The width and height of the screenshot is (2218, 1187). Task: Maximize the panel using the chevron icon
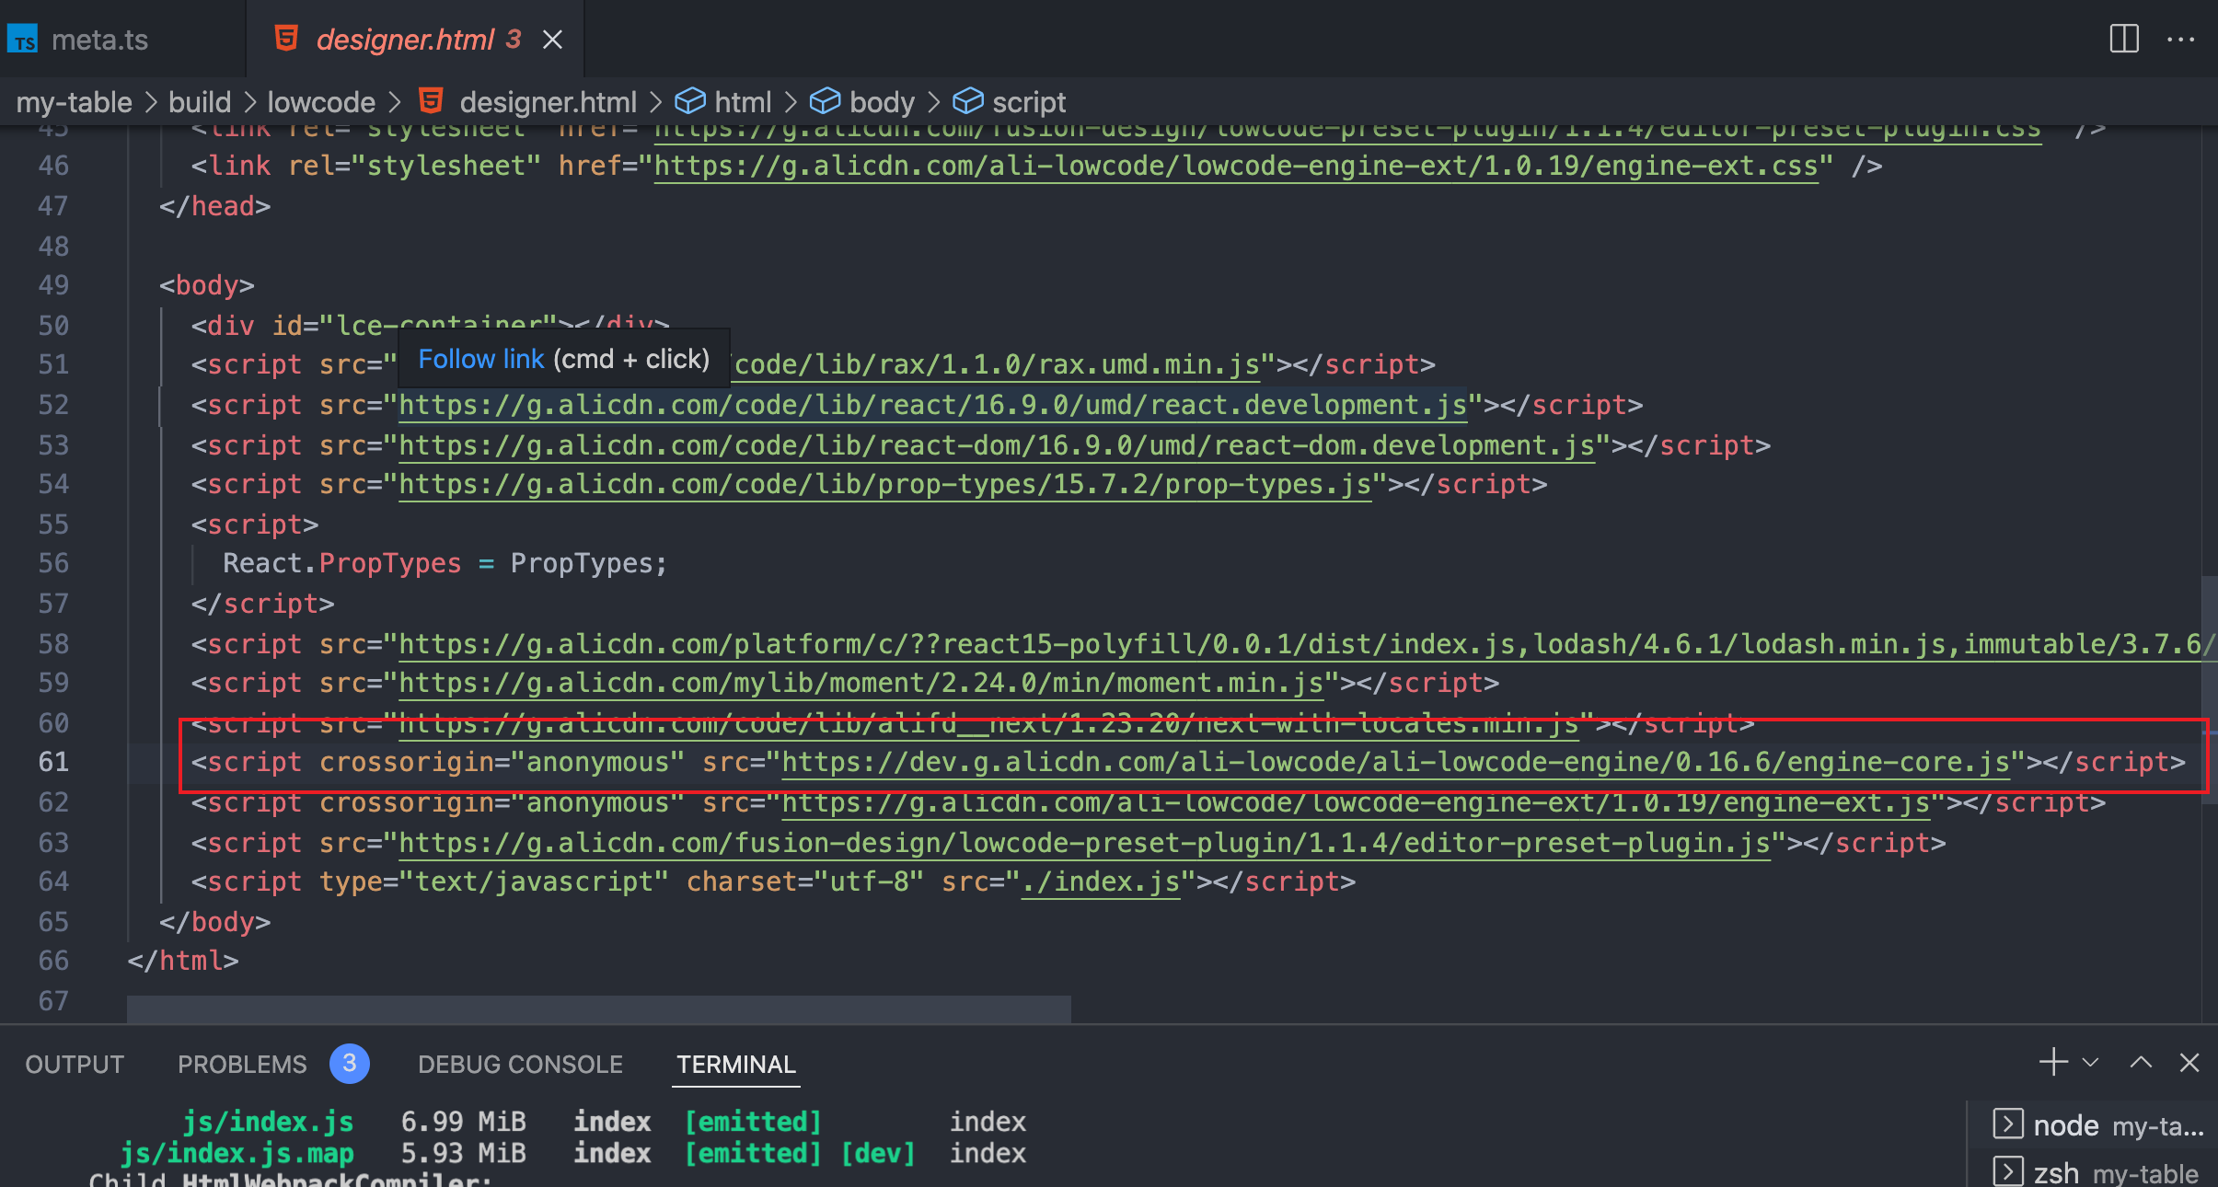tap(2142, 1064)
